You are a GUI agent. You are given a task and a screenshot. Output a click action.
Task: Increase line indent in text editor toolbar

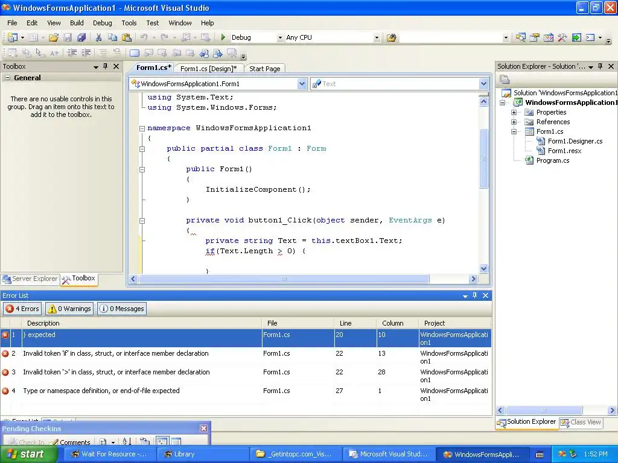pyautogui.click(x=86, y=53)
